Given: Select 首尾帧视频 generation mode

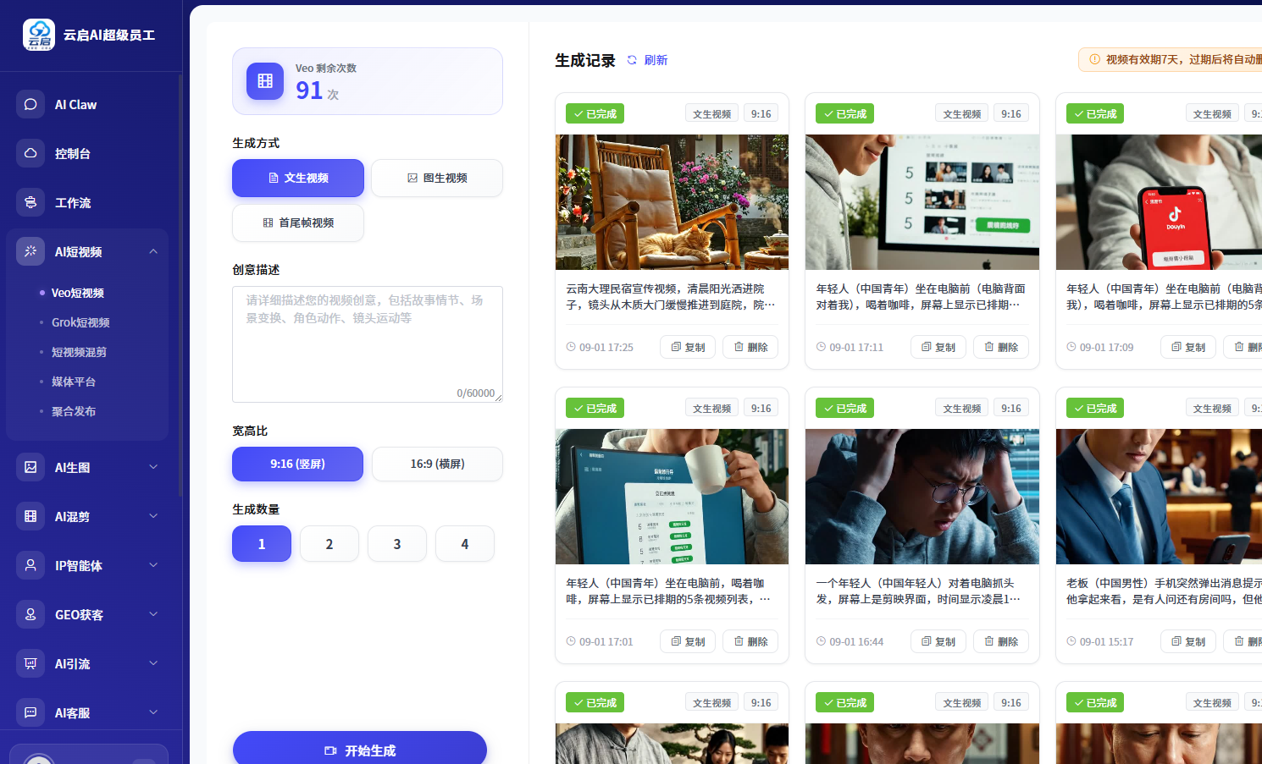Looking at the screenshot, I should [x=298, y=223].
